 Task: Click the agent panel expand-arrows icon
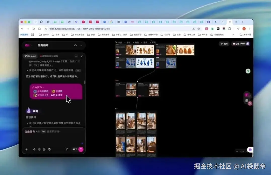pyautogui.click(x=82, y=56)
